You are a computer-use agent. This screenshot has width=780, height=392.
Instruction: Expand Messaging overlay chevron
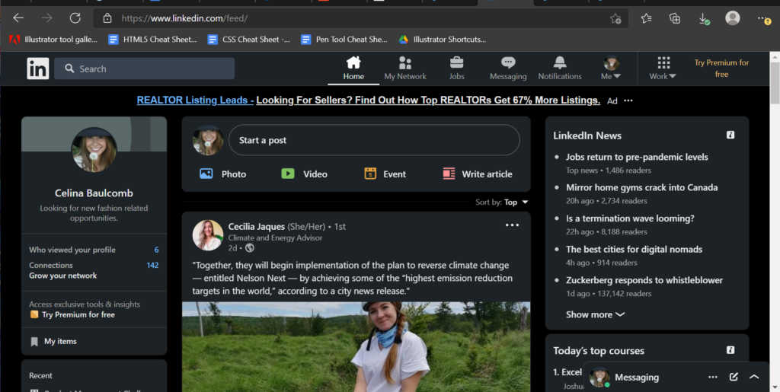pos(754,377)
